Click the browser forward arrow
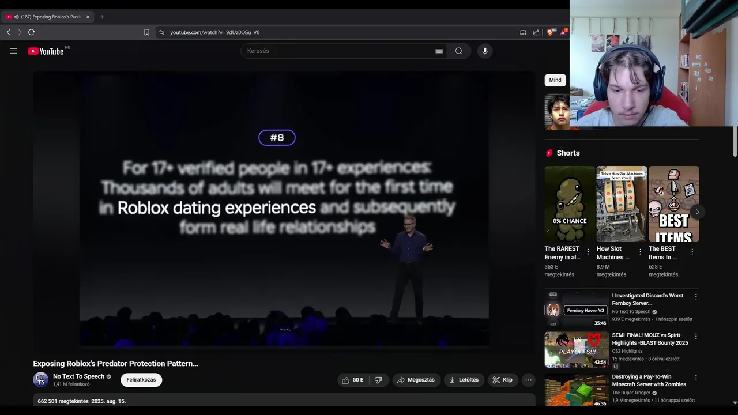Screen dimensions: 738x415 [x=20, y=32]
